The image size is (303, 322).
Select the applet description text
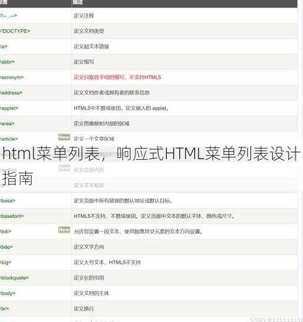point(121,108)
